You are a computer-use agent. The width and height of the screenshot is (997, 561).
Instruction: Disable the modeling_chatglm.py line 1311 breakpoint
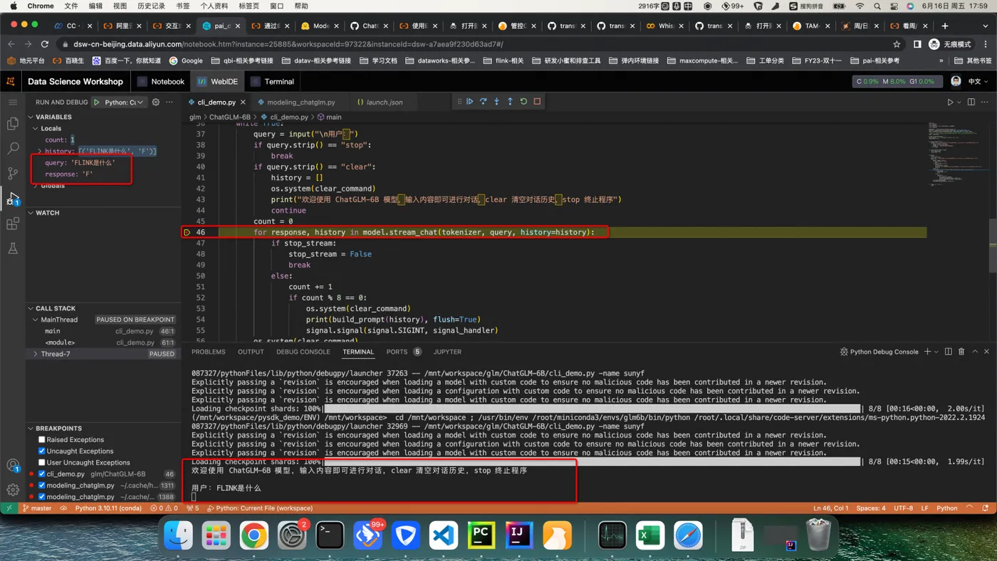click(x=42, y=486)
